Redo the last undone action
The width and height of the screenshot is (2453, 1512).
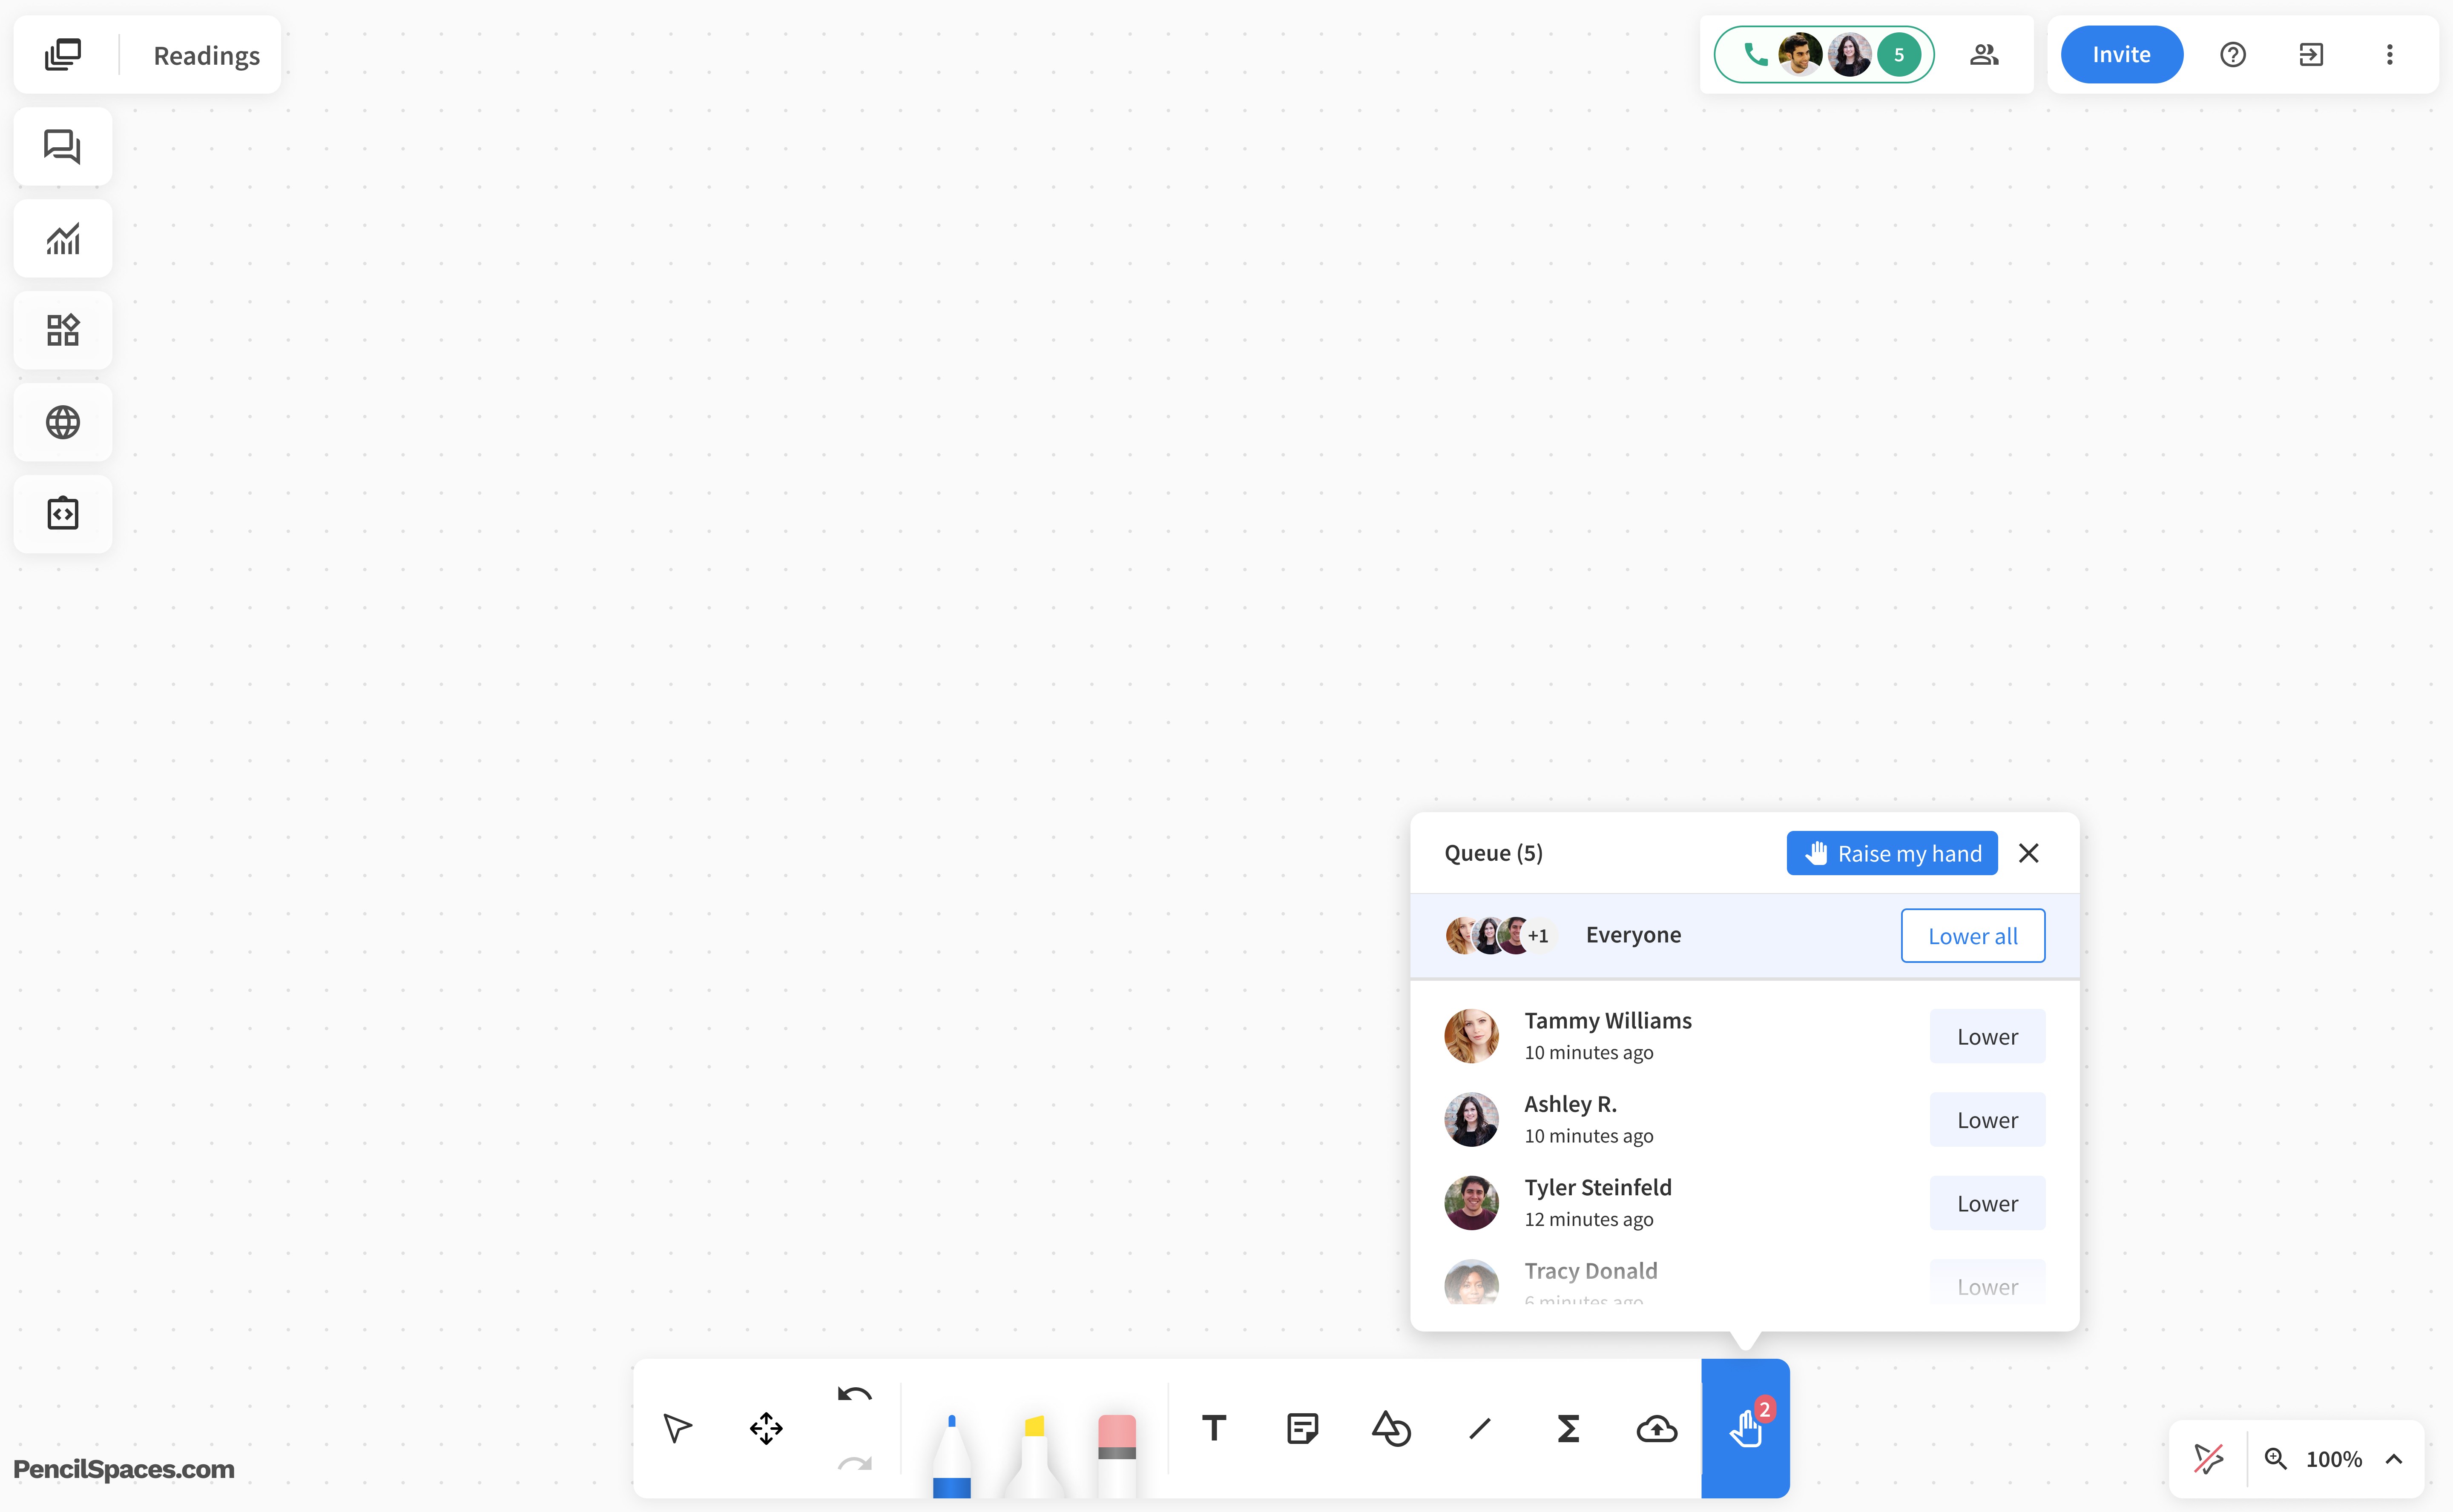[x=854, y=1463]
